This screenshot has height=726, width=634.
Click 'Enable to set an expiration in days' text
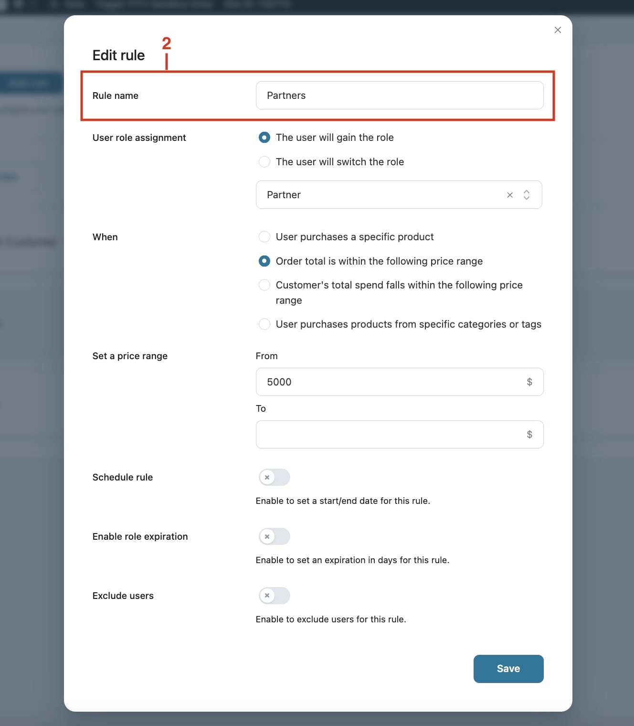click(x=352, y=560)
